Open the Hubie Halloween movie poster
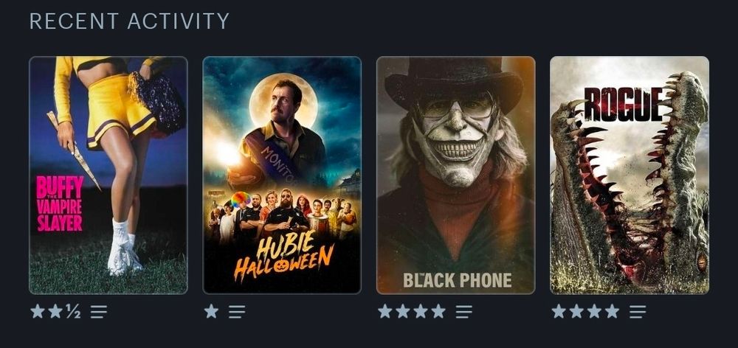Screen dimensions: 738x348 [282, 175]
